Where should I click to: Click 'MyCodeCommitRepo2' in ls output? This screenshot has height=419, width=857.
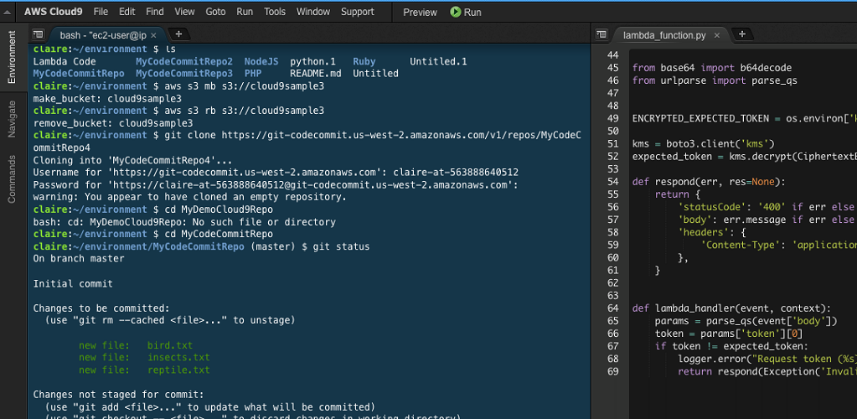tap(184, 62)
